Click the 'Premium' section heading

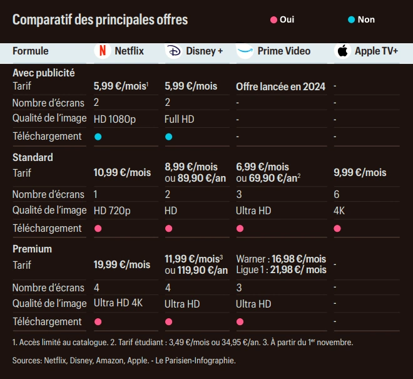point(32,249)
